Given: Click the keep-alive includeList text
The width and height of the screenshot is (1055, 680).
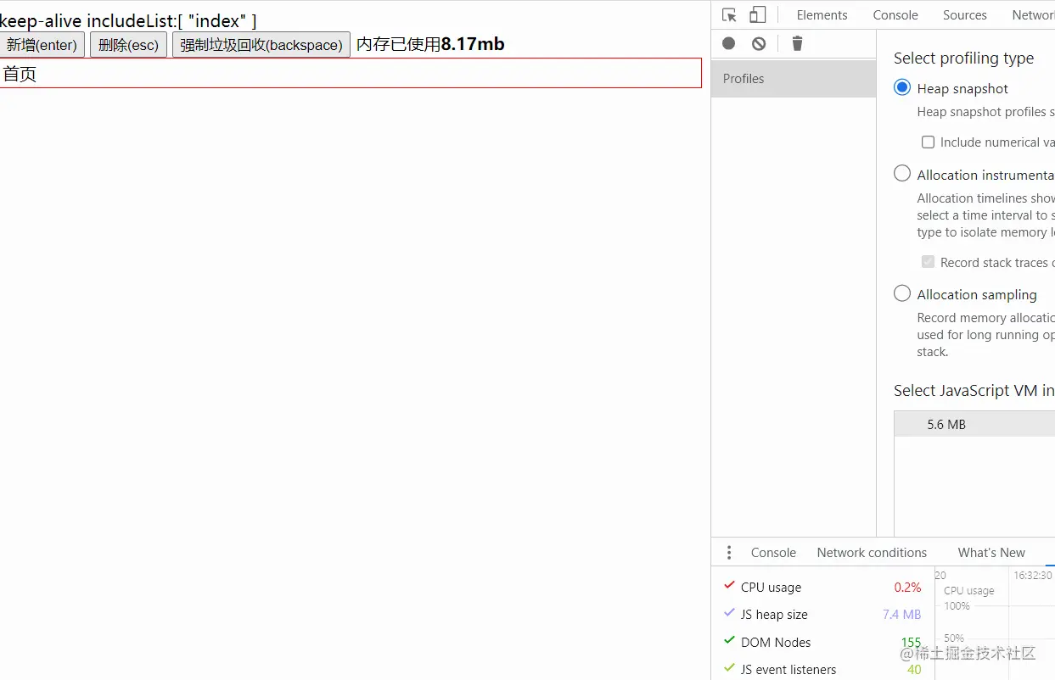Looking at the screenshot, I should coord(128,21).
